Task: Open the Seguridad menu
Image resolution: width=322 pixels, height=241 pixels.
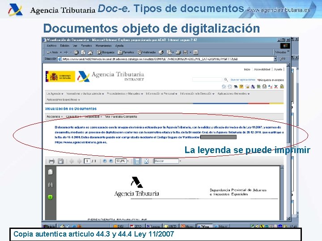Action: click(x=93, y=116)
